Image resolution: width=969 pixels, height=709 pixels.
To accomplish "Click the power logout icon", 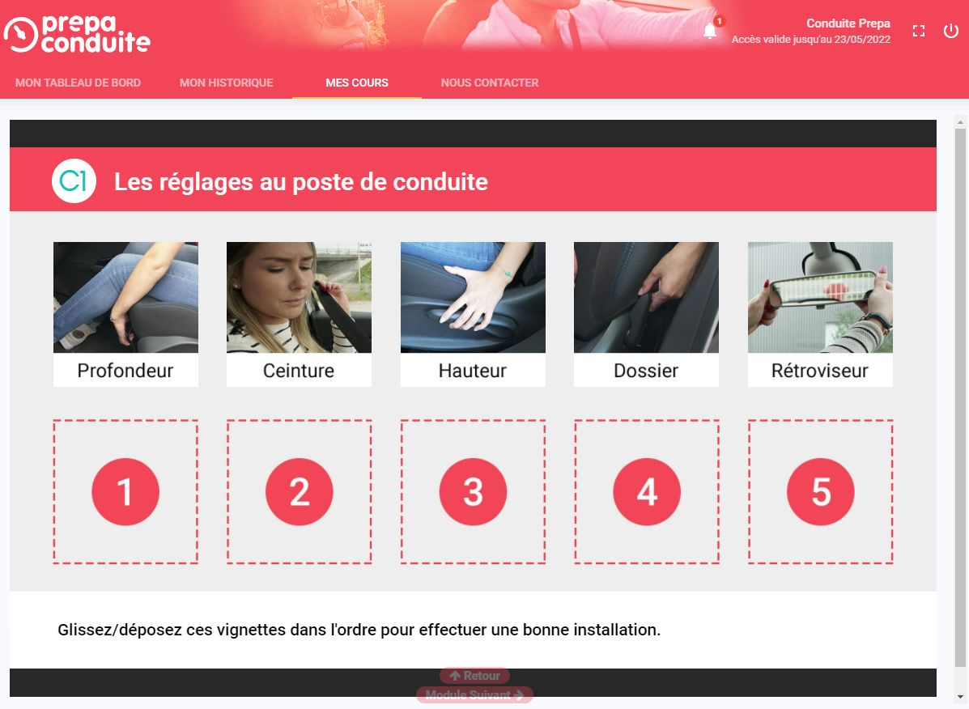I will pyautogui.click(x=950, y=30).
